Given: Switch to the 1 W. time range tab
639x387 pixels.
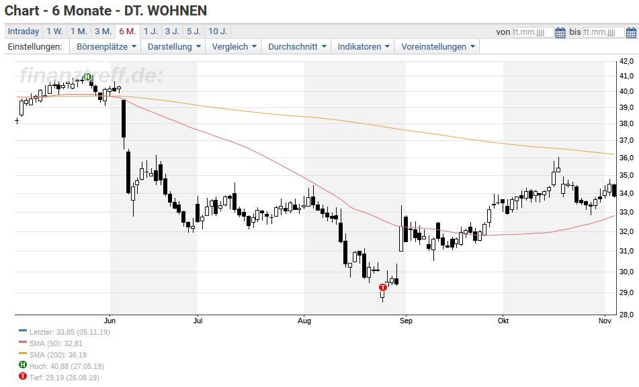Looking at the screenshot, I should 54,32.
